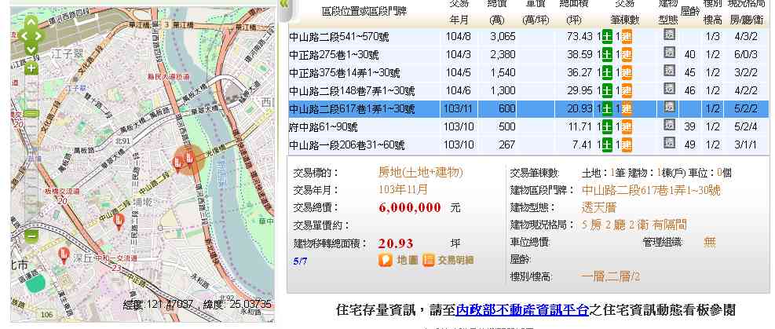Image resolution: width=775 pixels, height=329 pixels.
Task: Click the orange 建 icon in the 中正路275巷 row
Action: (x=627, y=54)
